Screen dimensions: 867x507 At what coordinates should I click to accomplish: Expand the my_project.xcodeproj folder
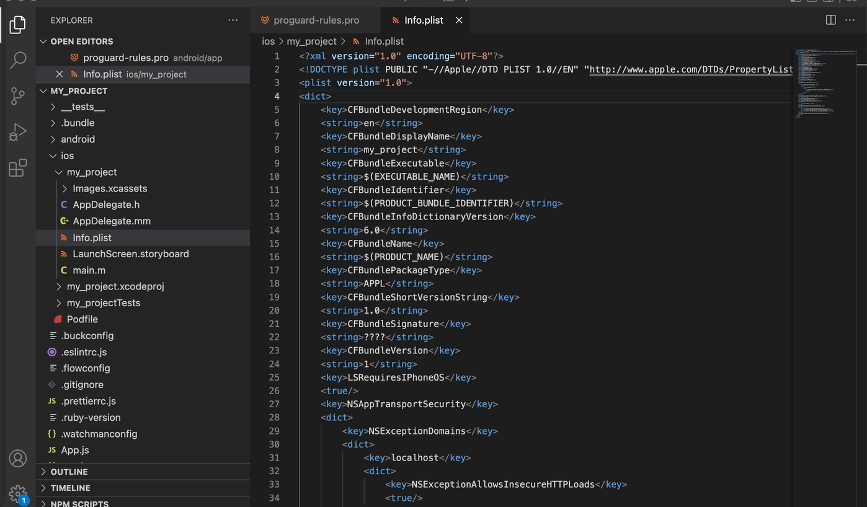click(x=115, y=286)
